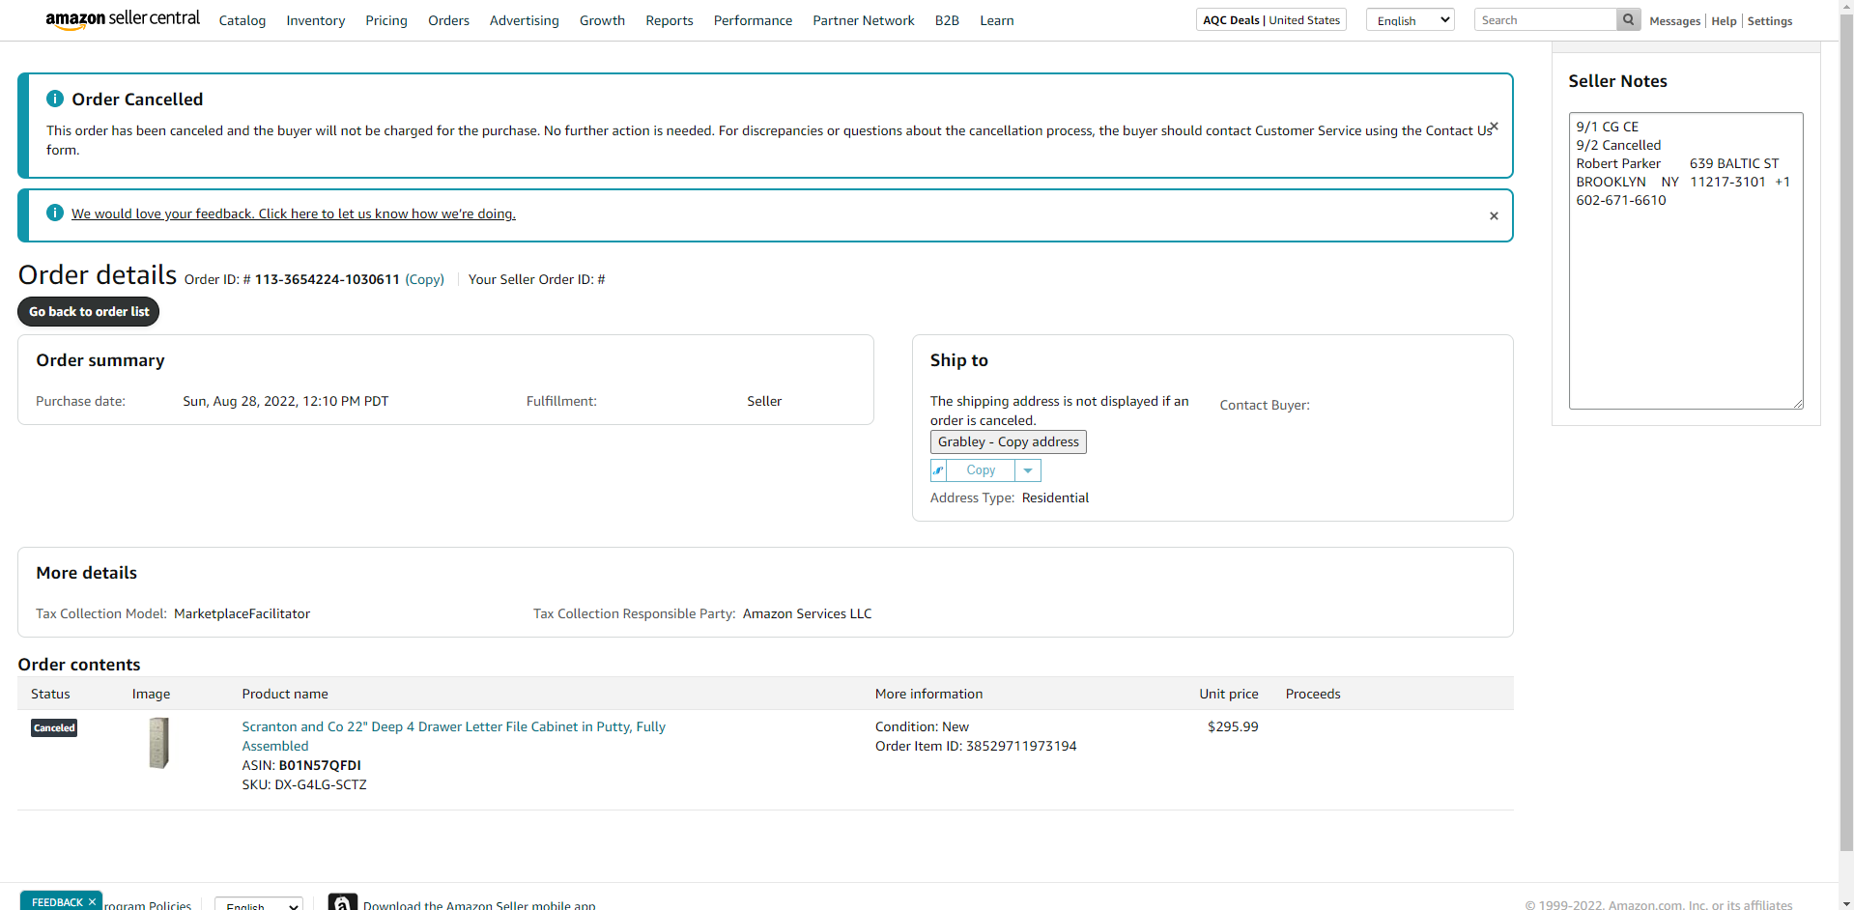Open the Scranton file cabinet product link

(x=454, y=736)
